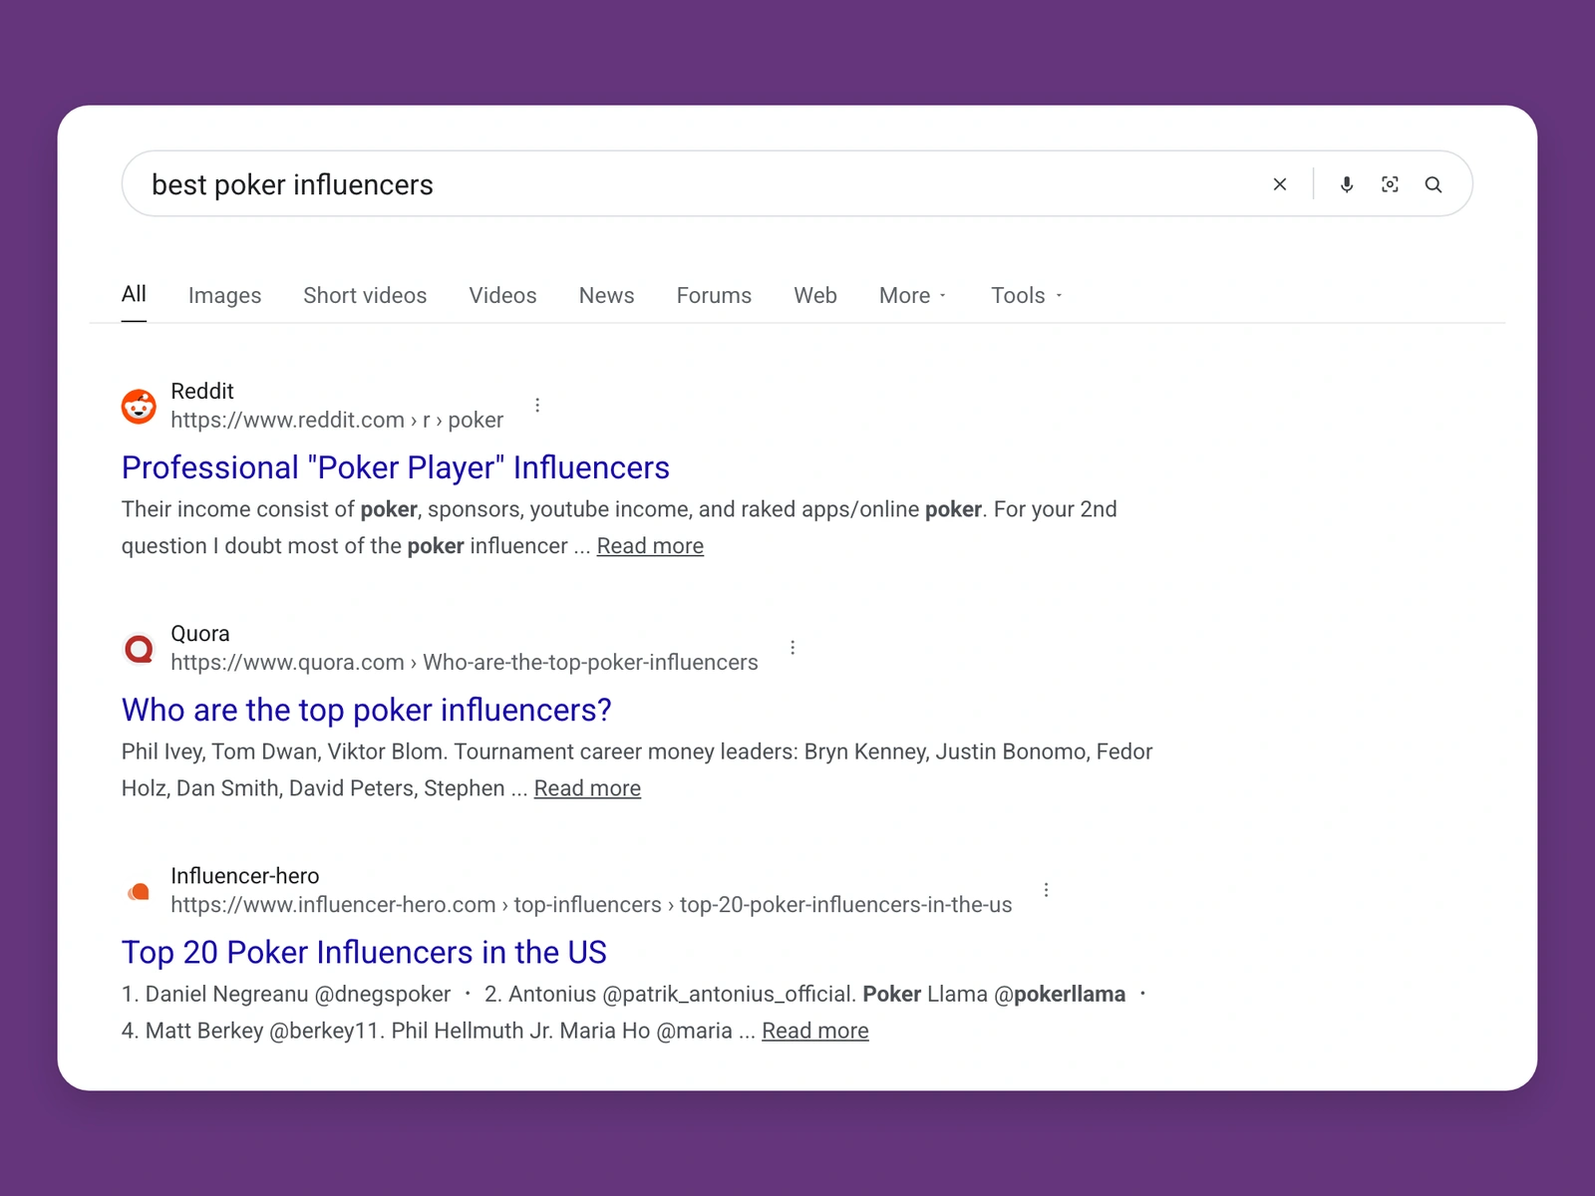Expand the More filters dropdown
The width and height of the screenshot is (1595, 1196).
coord(912,295)
